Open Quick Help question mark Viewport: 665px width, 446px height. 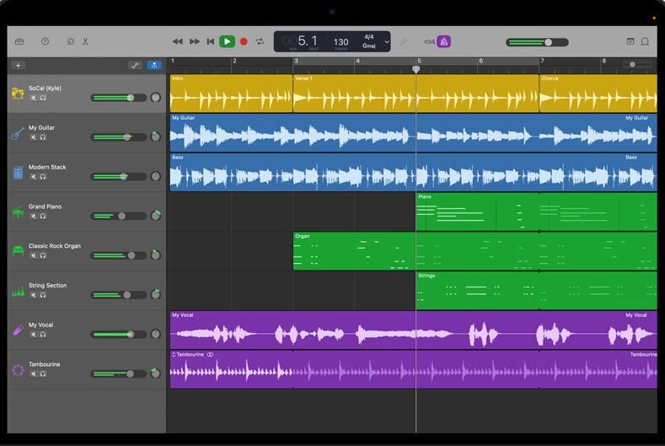[x=45, y=41]
